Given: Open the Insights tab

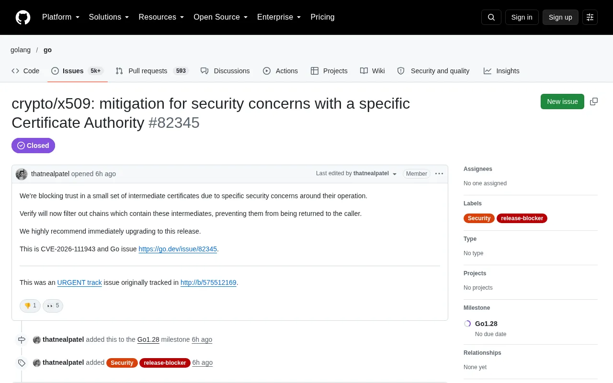Looking at the screenshot, I should coord(501,71).
